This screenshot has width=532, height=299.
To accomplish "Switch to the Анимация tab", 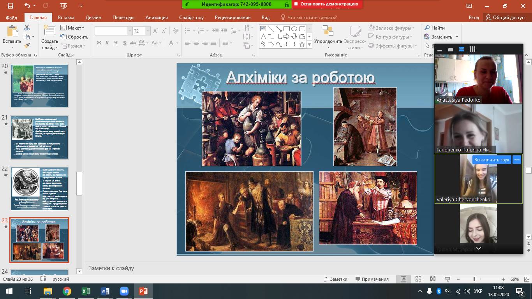I will (x=157, y=18).
